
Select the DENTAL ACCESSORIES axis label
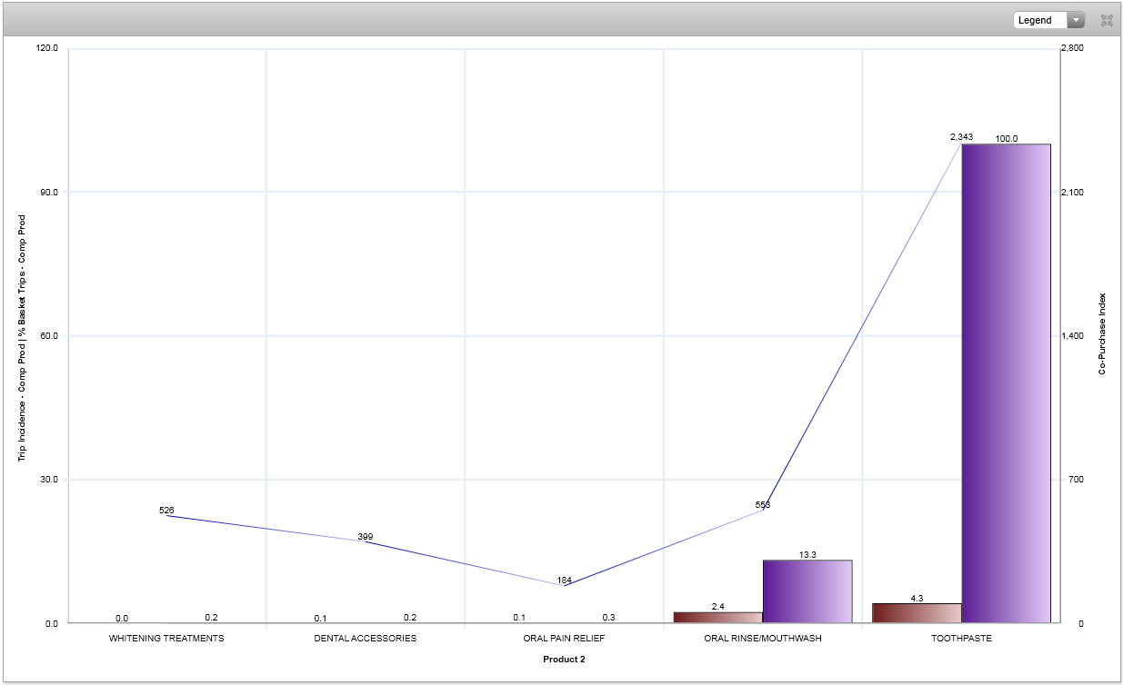pos(366,639)
